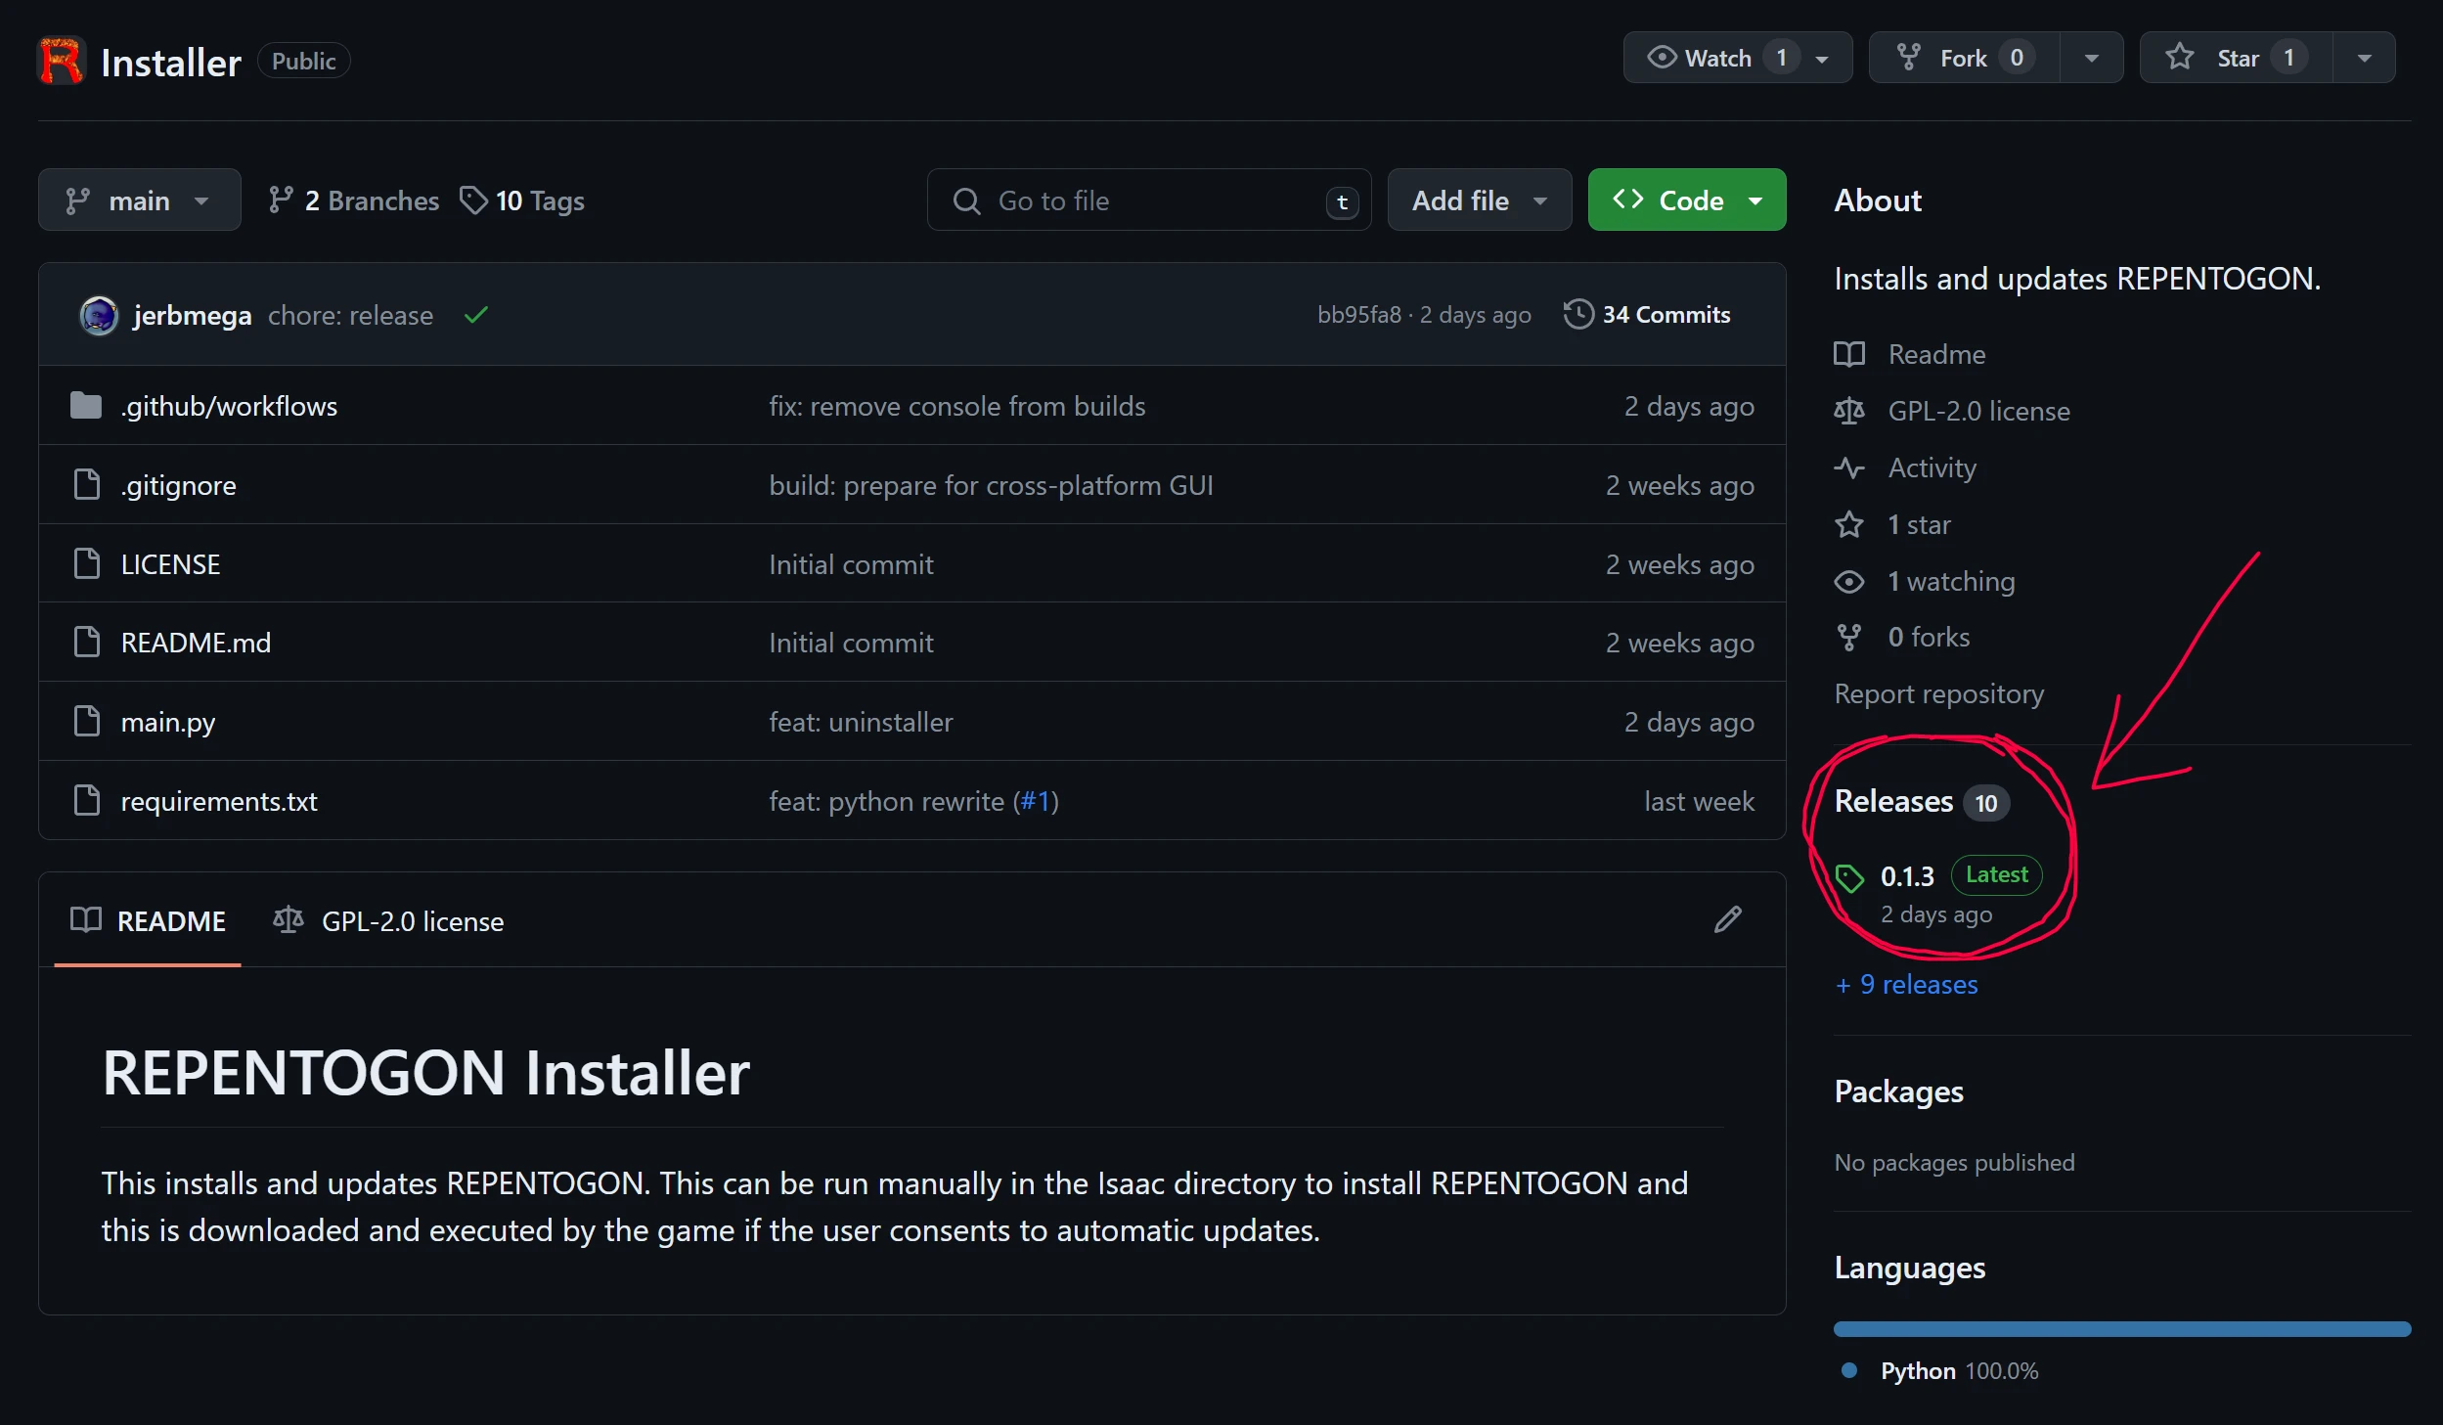2443x1425 pixels.
Task: Open the main.py file
Action: (x=167, y=722)
